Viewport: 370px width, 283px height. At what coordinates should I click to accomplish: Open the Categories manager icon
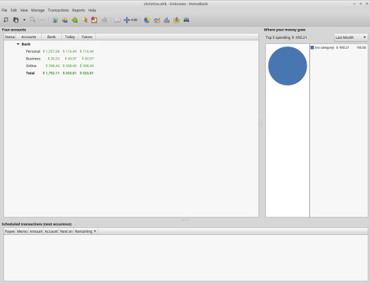coord(75,20)
